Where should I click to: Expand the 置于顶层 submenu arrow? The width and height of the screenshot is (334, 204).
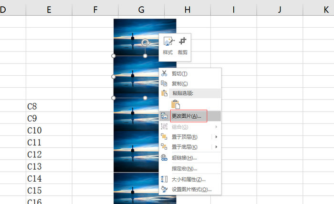(x=216, y=137)
